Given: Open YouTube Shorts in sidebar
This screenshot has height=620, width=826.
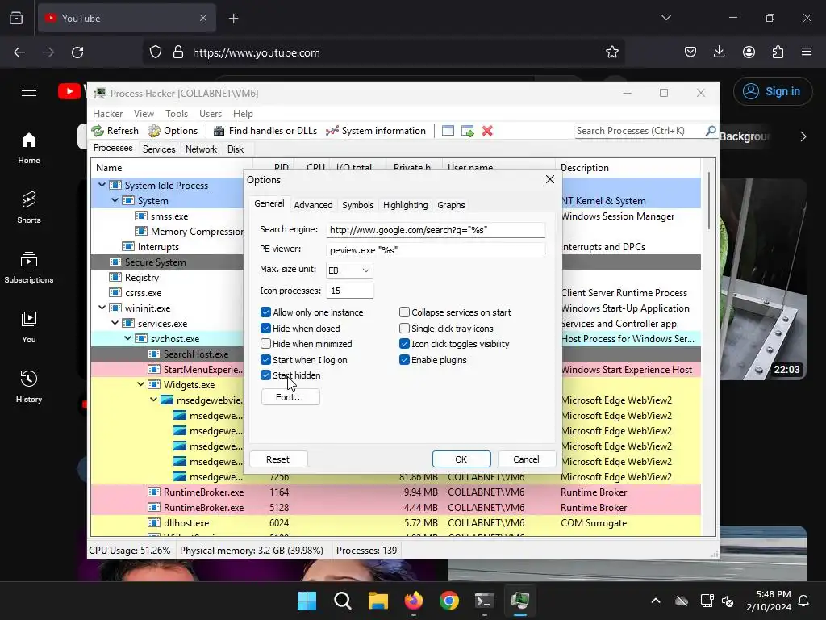Looking at the screenshot, I should [x=29, y=207].
